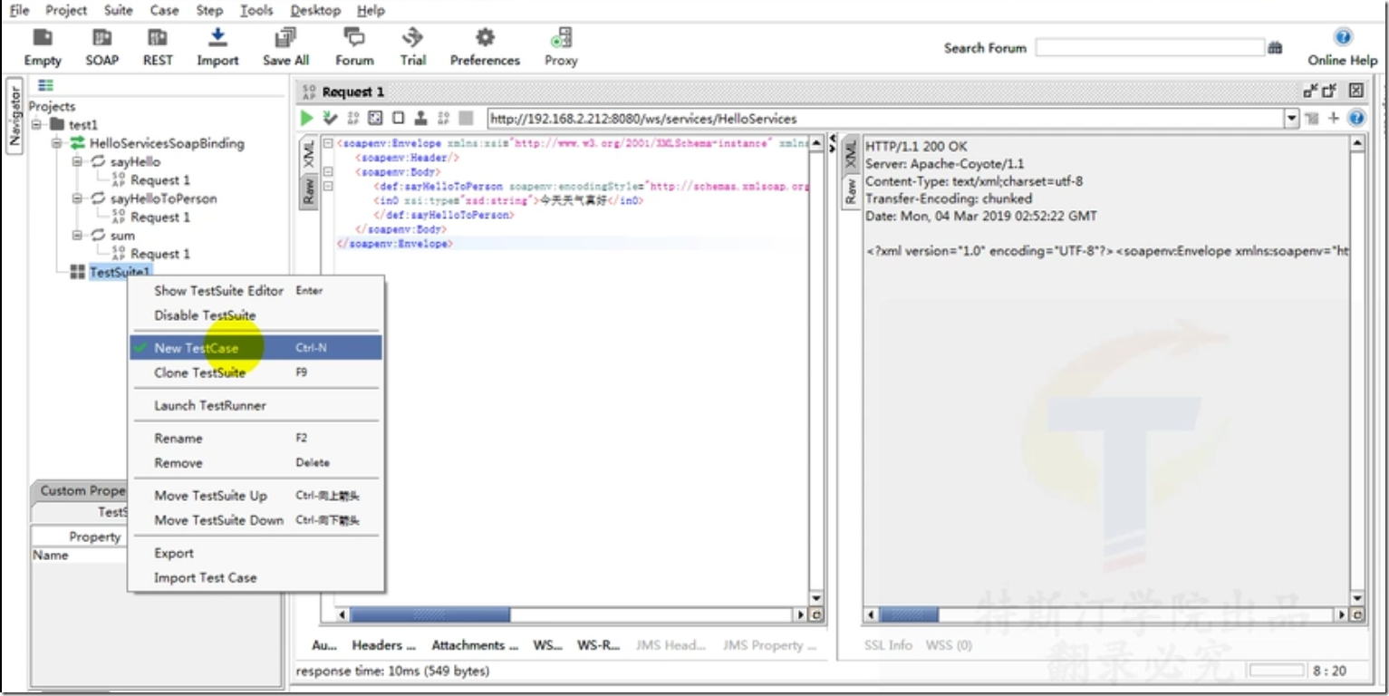This screenshot has height=696, width=1389.
Task: Toggle the Proxy toolbar icon
Action: click(561, 47)
